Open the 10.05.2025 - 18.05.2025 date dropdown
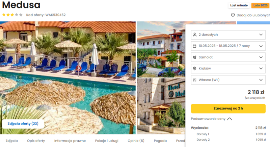Screen dimensions: 270x147 (x=228, y=46)
